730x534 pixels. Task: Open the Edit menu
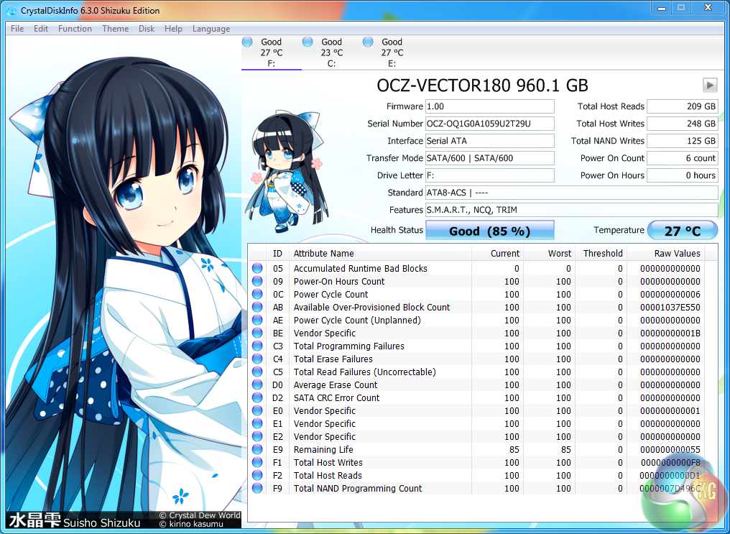[40, 29]
